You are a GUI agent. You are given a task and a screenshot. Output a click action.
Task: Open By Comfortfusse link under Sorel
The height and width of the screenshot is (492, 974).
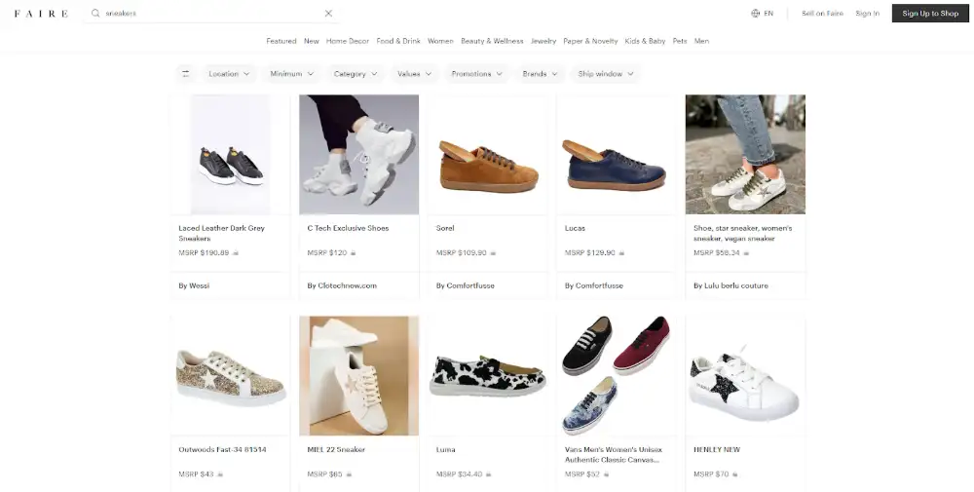point(466,285)
